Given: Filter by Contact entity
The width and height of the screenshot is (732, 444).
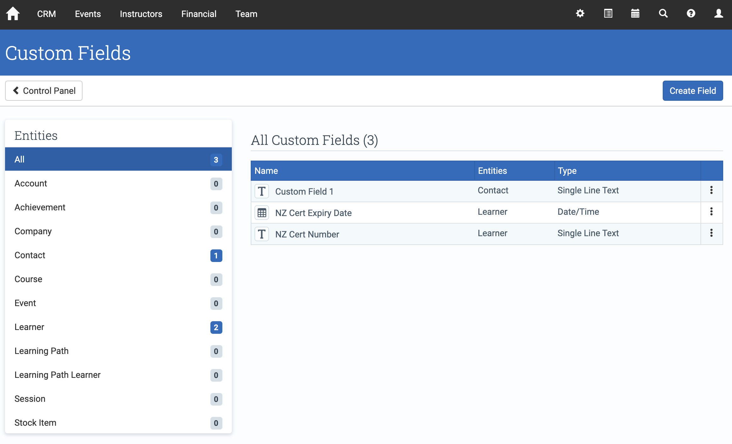Looking at the screenshot, I should tap(118, 255).
